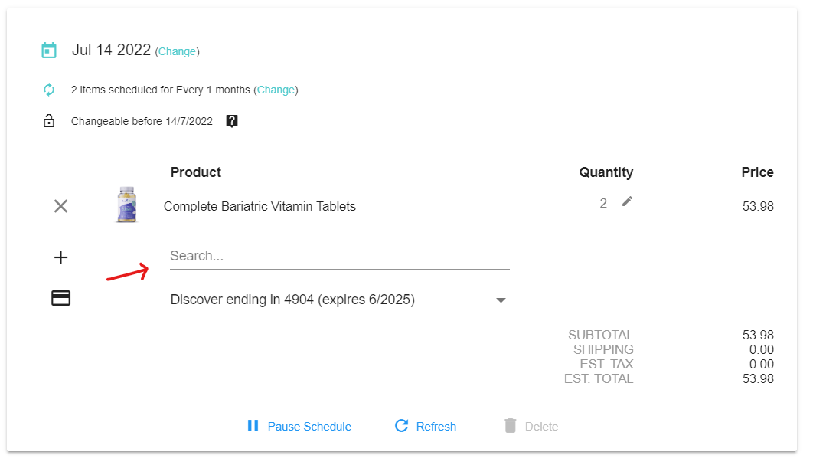The image size is (813, 465).
Task: Click the Refresh button
Action: [x=426, y=427]
